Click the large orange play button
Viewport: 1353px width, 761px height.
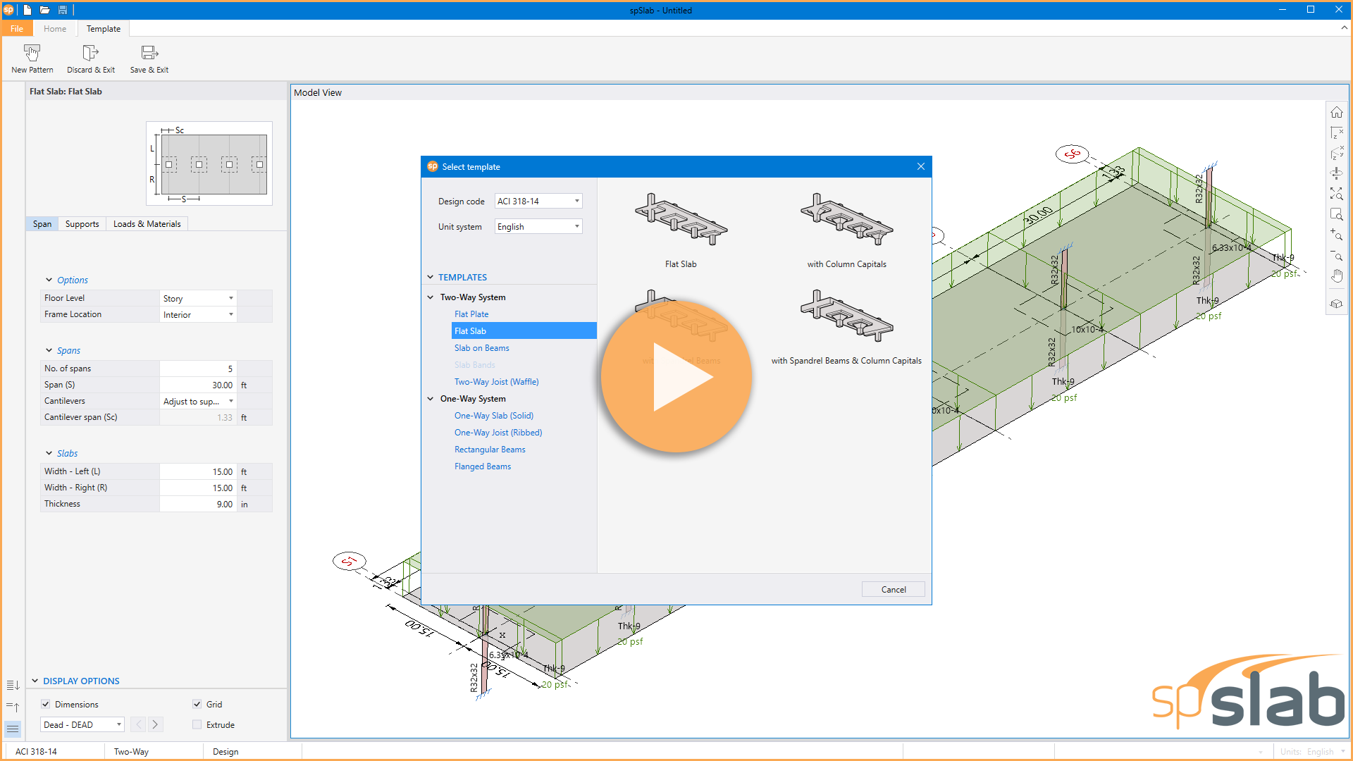(x=676, y=376)
